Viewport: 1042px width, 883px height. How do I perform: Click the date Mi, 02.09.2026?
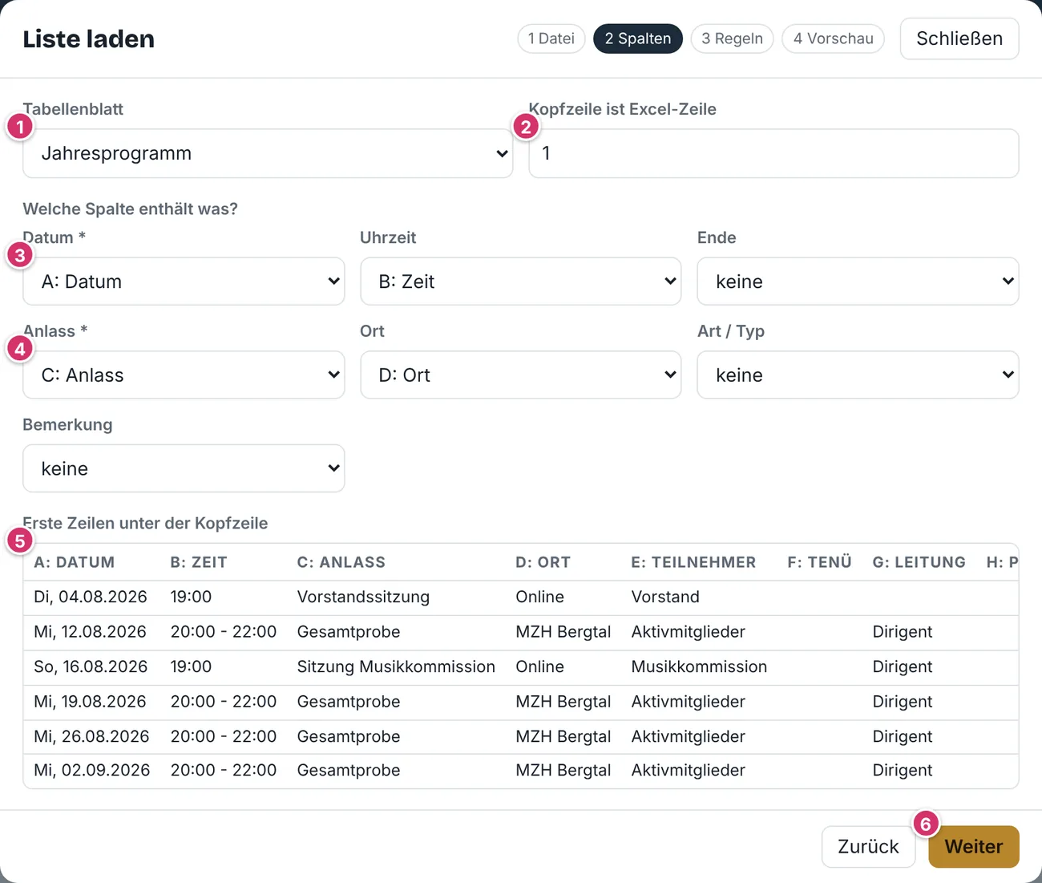91,771
